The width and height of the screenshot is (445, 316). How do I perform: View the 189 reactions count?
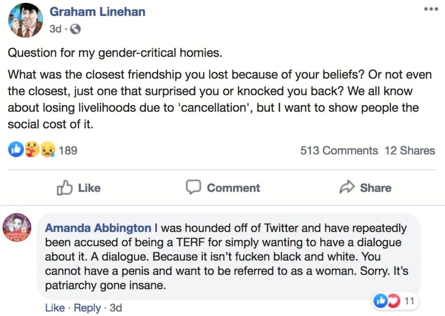[68, 151]
